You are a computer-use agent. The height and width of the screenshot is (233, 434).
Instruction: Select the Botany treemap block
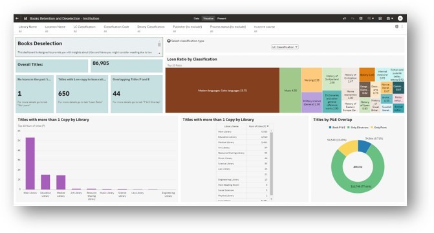[367, 74]
